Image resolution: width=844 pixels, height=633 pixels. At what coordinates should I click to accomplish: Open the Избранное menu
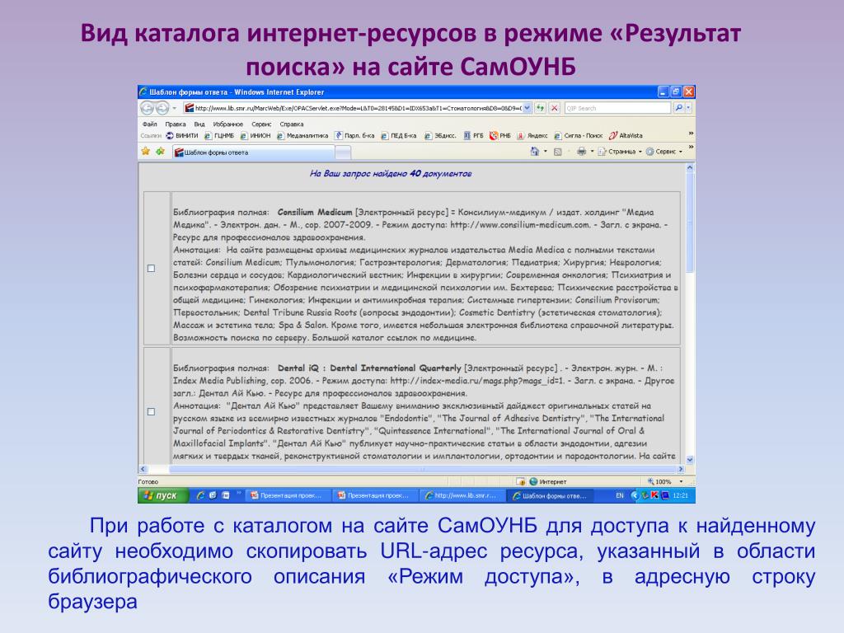(x=227, y=124)
